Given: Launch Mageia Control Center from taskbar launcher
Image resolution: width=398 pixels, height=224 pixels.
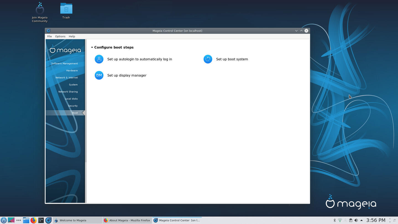Looking at the screenshot, I should tap(48, 220).
